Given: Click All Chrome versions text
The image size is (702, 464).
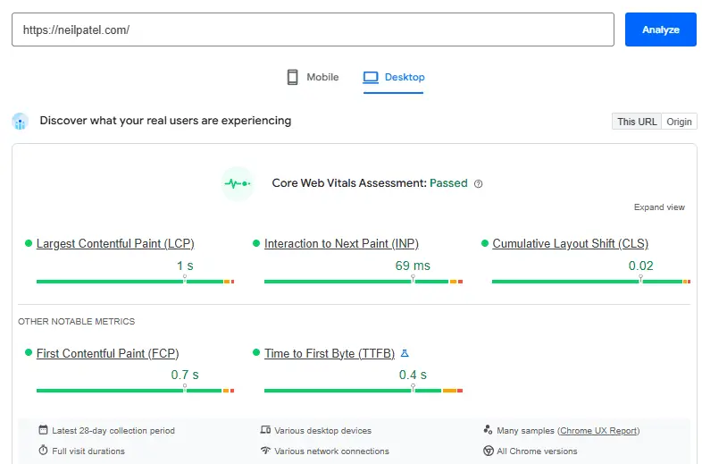Looking at the screenshot, I should [537, 451].
